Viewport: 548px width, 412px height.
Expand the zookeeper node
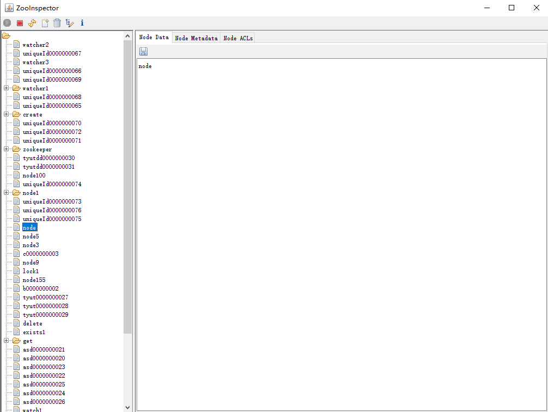tap(7, 149)
